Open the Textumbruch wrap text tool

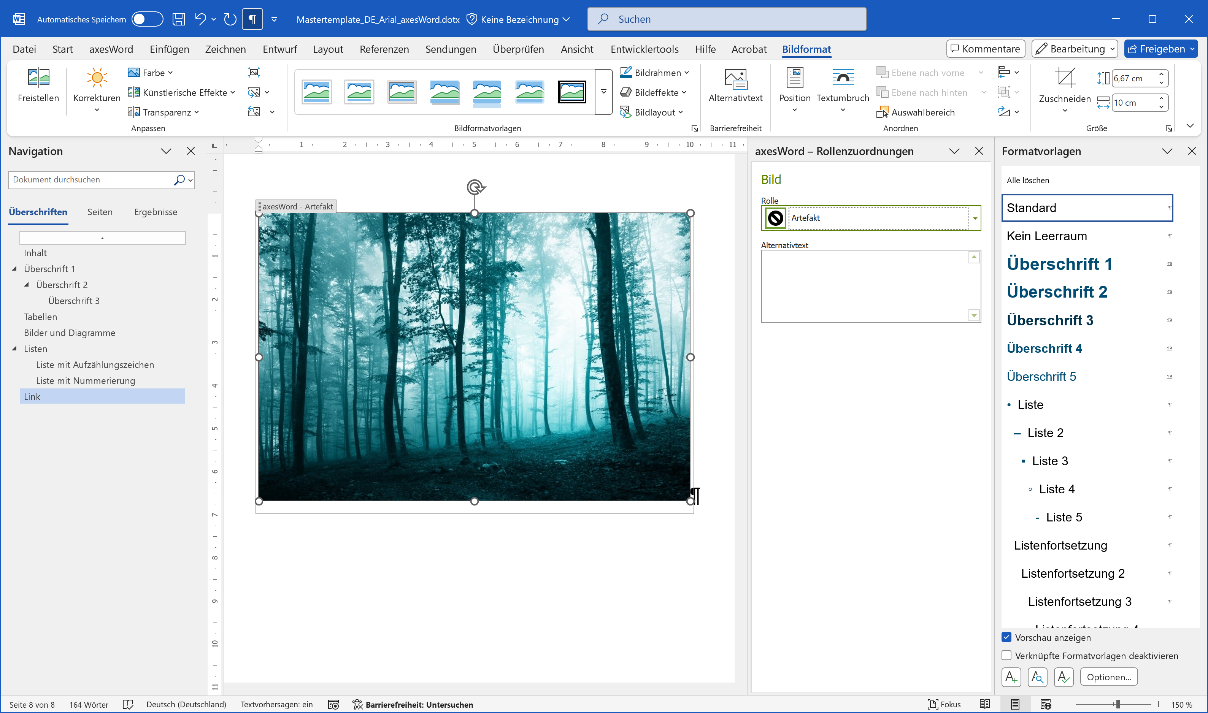(x=843, y=78)
